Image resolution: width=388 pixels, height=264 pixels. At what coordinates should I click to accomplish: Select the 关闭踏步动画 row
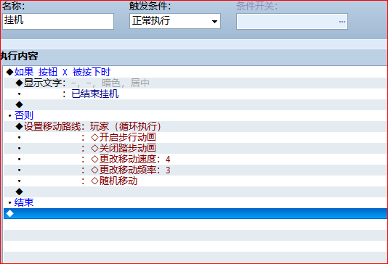click(x=195, y=148)
